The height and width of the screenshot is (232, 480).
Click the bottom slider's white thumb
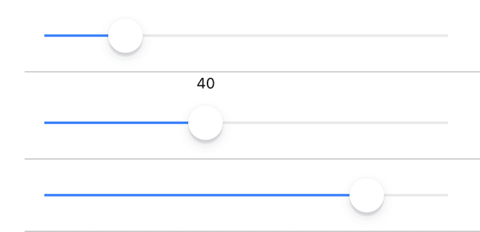click(x=367, y=195)
